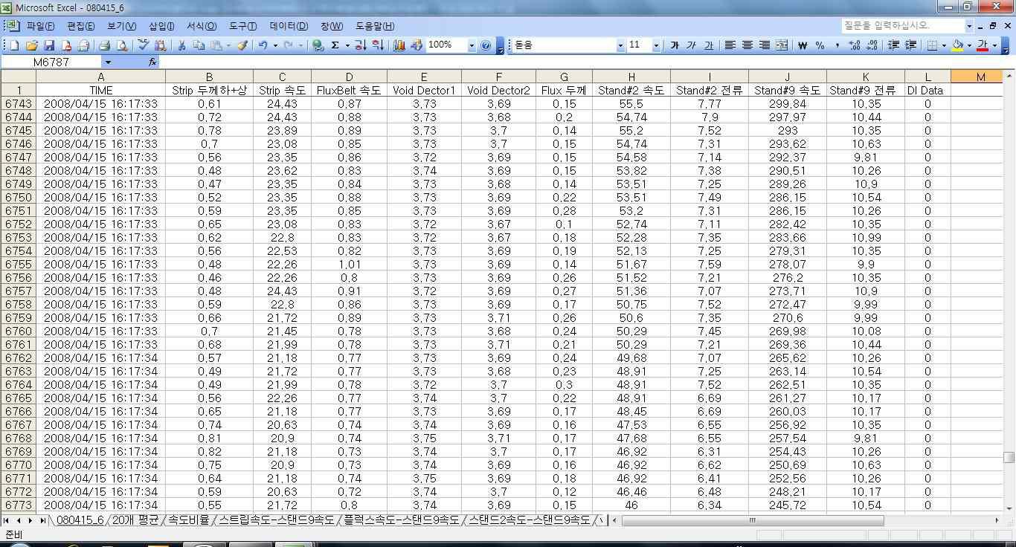Toggle bold formatting (가)
The width and height of the screenshot is (1016, 547).
coord(674,45)
